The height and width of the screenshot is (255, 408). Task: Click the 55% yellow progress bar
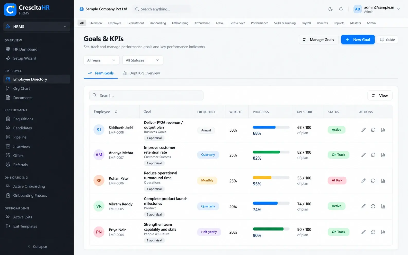(x=271, y=178)
